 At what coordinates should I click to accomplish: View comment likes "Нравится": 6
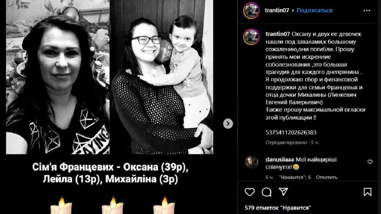(295, 177)
